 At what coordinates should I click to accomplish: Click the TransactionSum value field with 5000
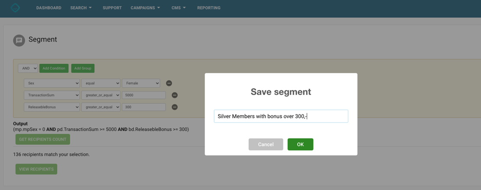tap(143, 95)
